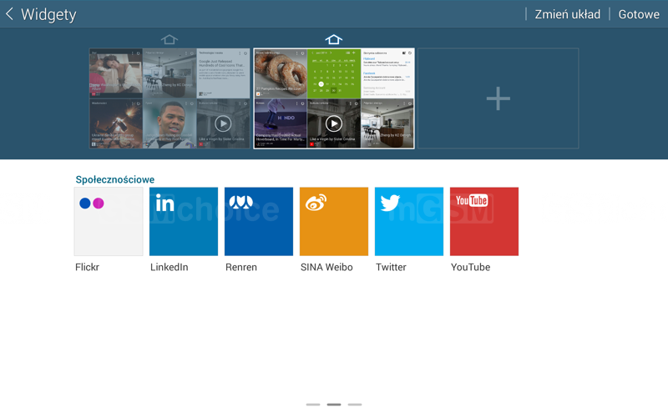668x417 pixels.
Task: Add the Twitter widget tile
Action: [x=409, y=222]
